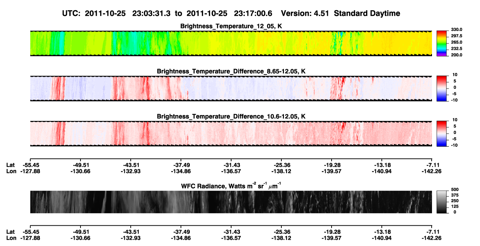Screen dimensions: 480x246
Task: Click 'Version: 4.51' in the header
Action: 305,13
